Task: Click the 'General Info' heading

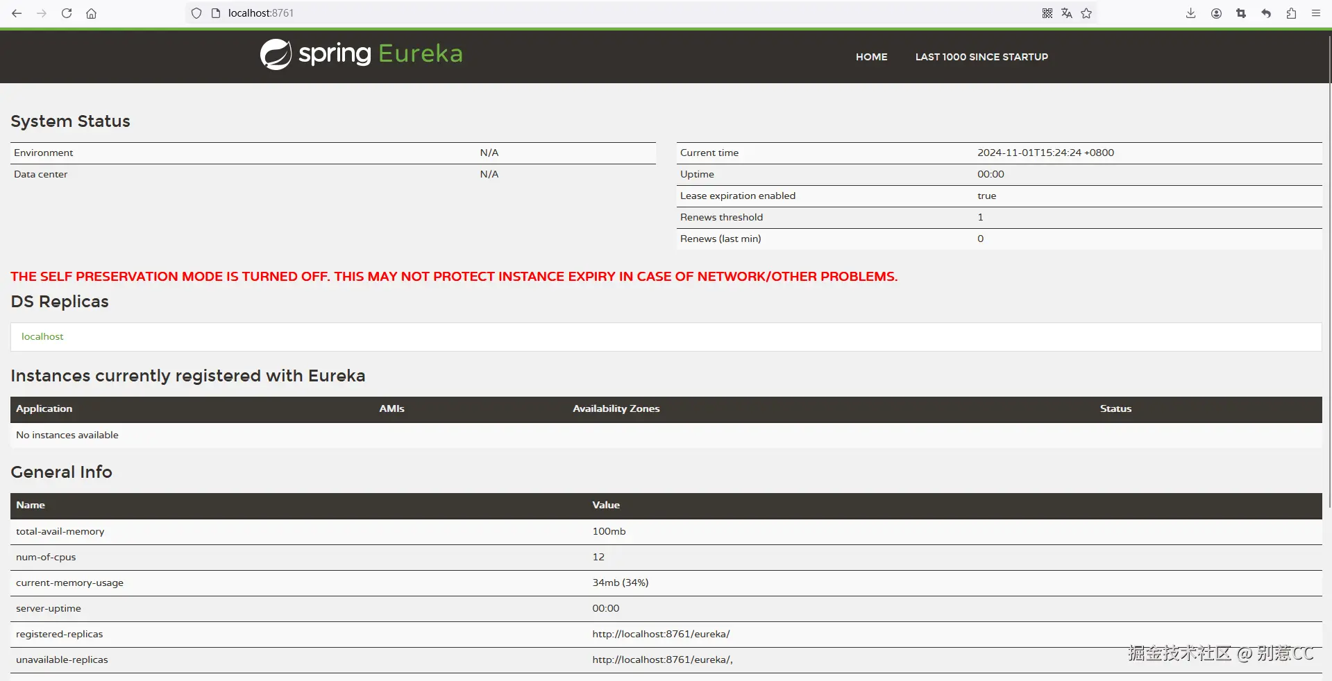Action: pos(61,472)
